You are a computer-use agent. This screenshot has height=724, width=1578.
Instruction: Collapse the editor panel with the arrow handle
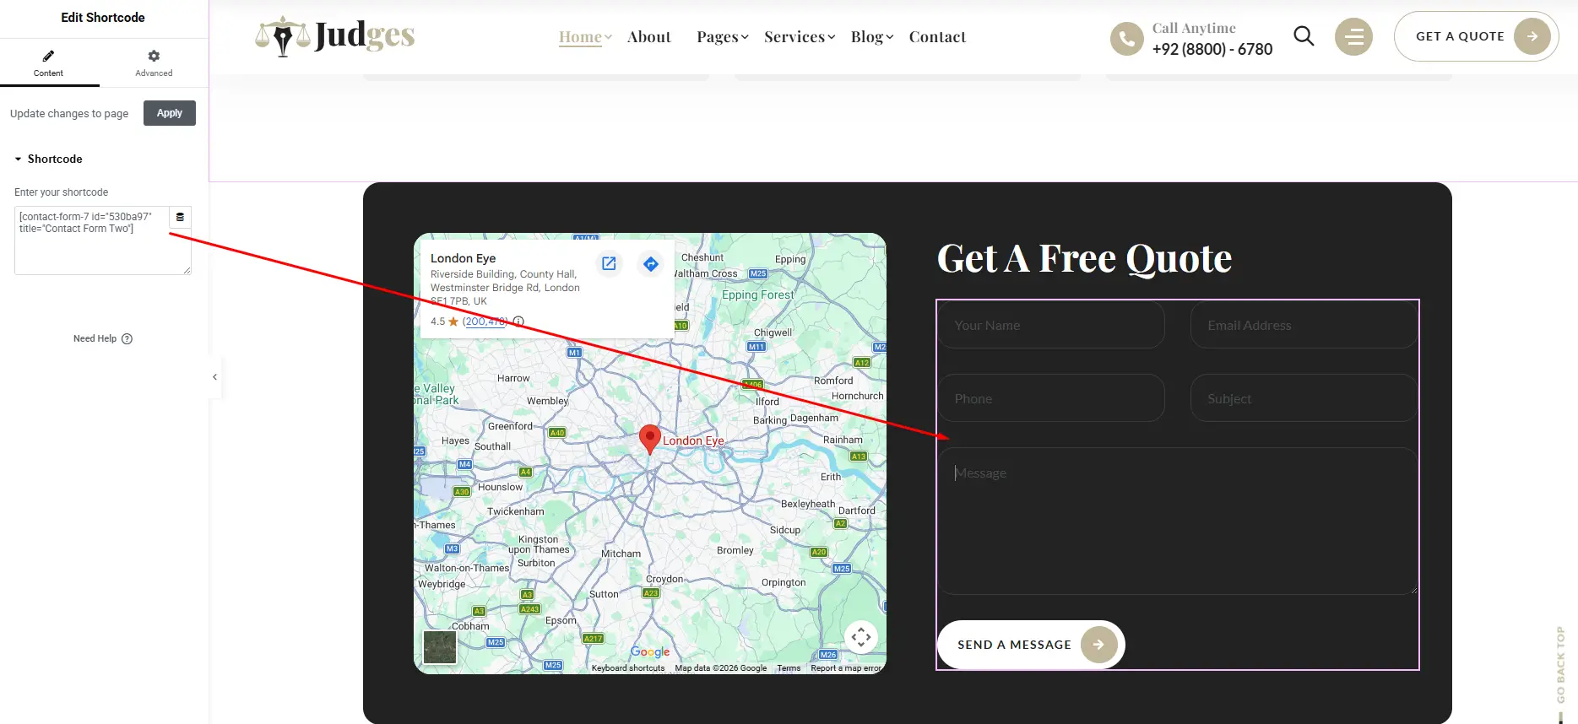214,377
